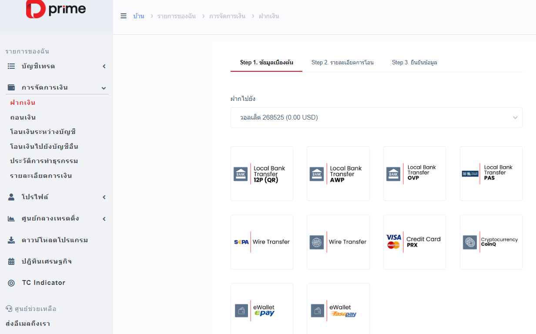Click the hamburger menu icon
The image size is (536, 334).
click(124, 16)
